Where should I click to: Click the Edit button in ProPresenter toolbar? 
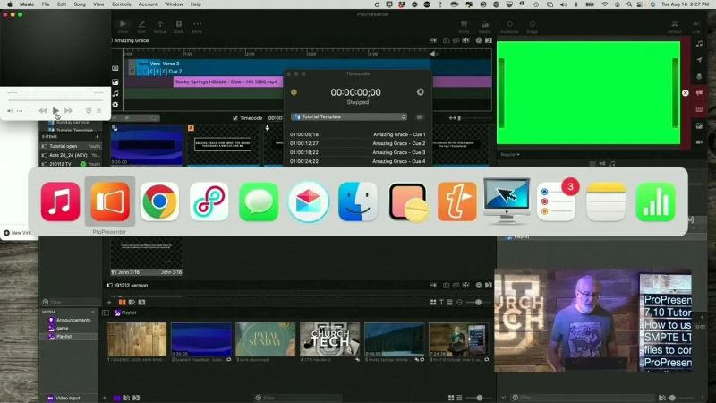[x=141, y=27]
